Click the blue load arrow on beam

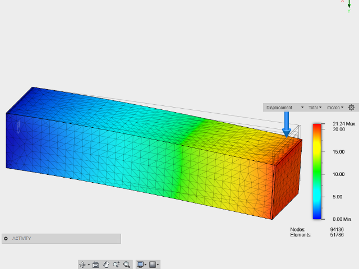[x=287, y=124]
